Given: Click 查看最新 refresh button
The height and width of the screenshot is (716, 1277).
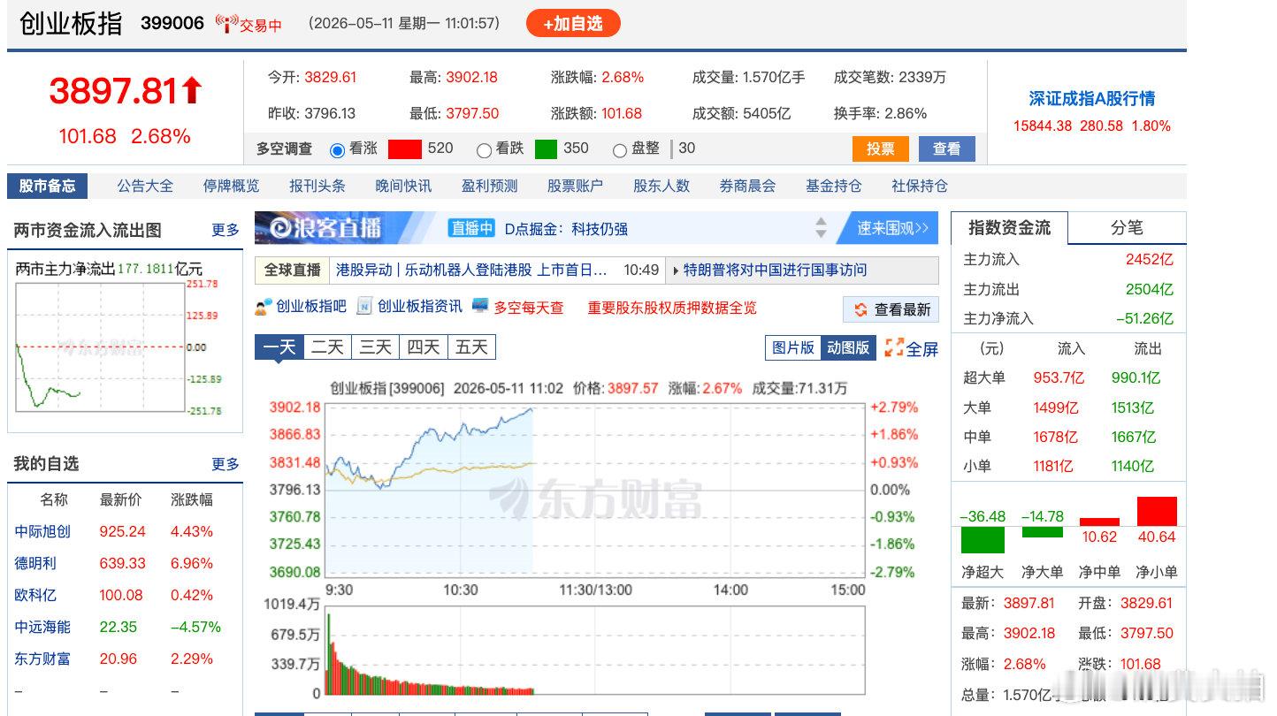Looking at the screenshot, I should 891,309.
